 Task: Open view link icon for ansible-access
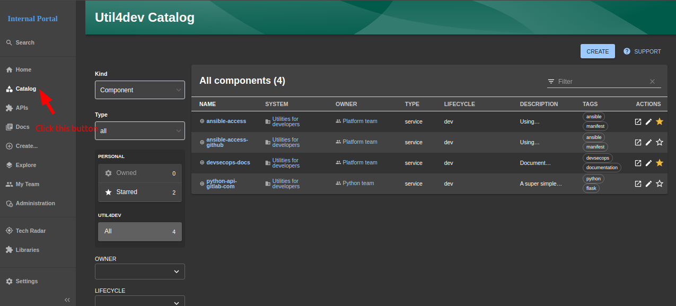638,121
